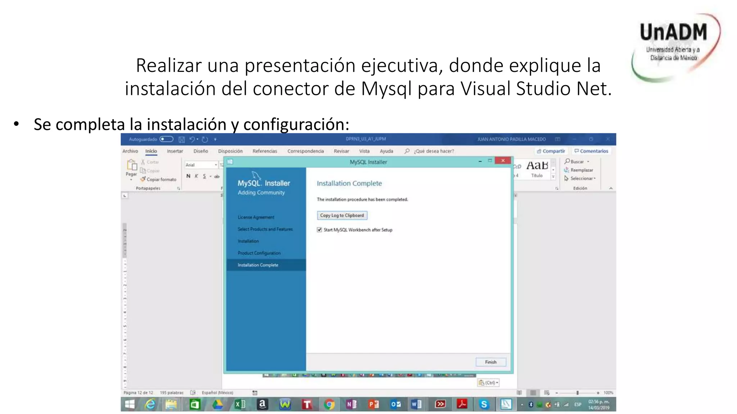This screenshot has height=414, width=737.
Task: Switch to the Referencias ribbon tab
Action: 265,151
